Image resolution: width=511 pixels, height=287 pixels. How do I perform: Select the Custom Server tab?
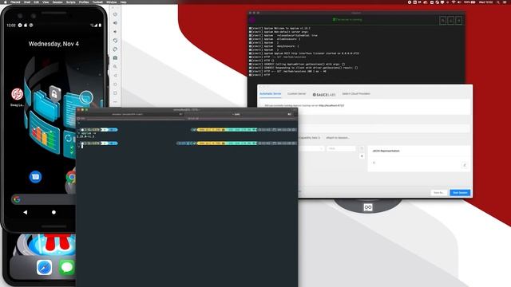pyautogui.click(x=296, y=94)
